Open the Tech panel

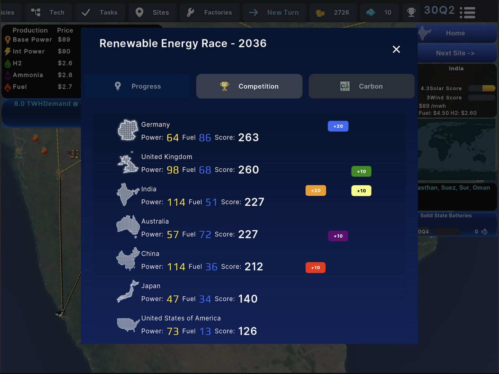(48, 12)
